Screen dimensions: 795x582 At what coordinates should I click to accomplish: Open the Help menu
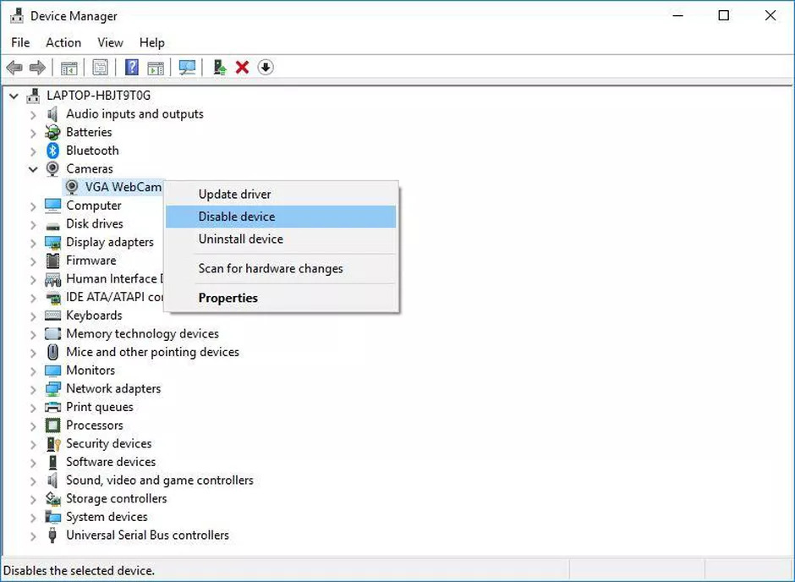click(152, 42)
